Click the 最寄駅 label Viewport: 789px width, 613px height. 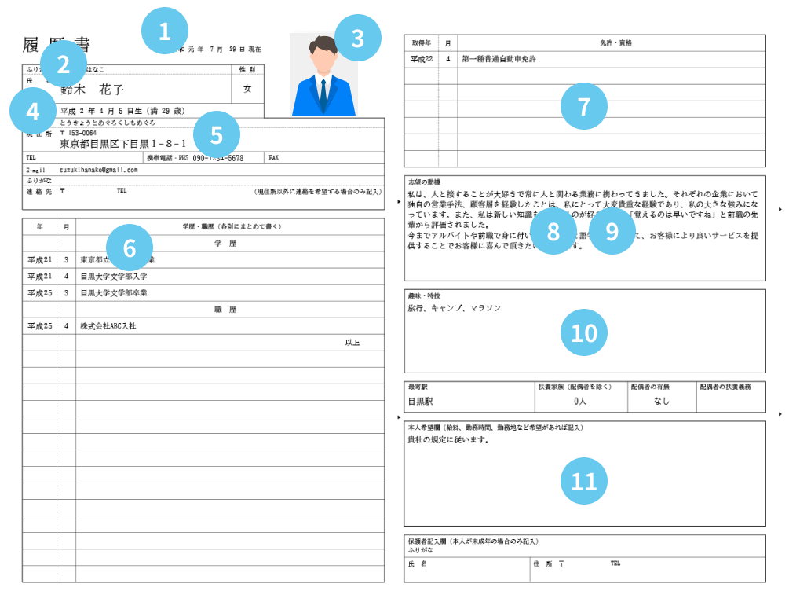click(418, 387)
